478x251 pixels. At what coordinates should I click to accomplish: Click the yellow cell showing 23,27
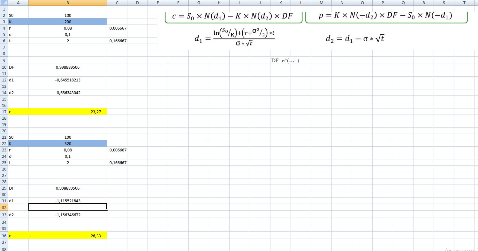(68, 112)
